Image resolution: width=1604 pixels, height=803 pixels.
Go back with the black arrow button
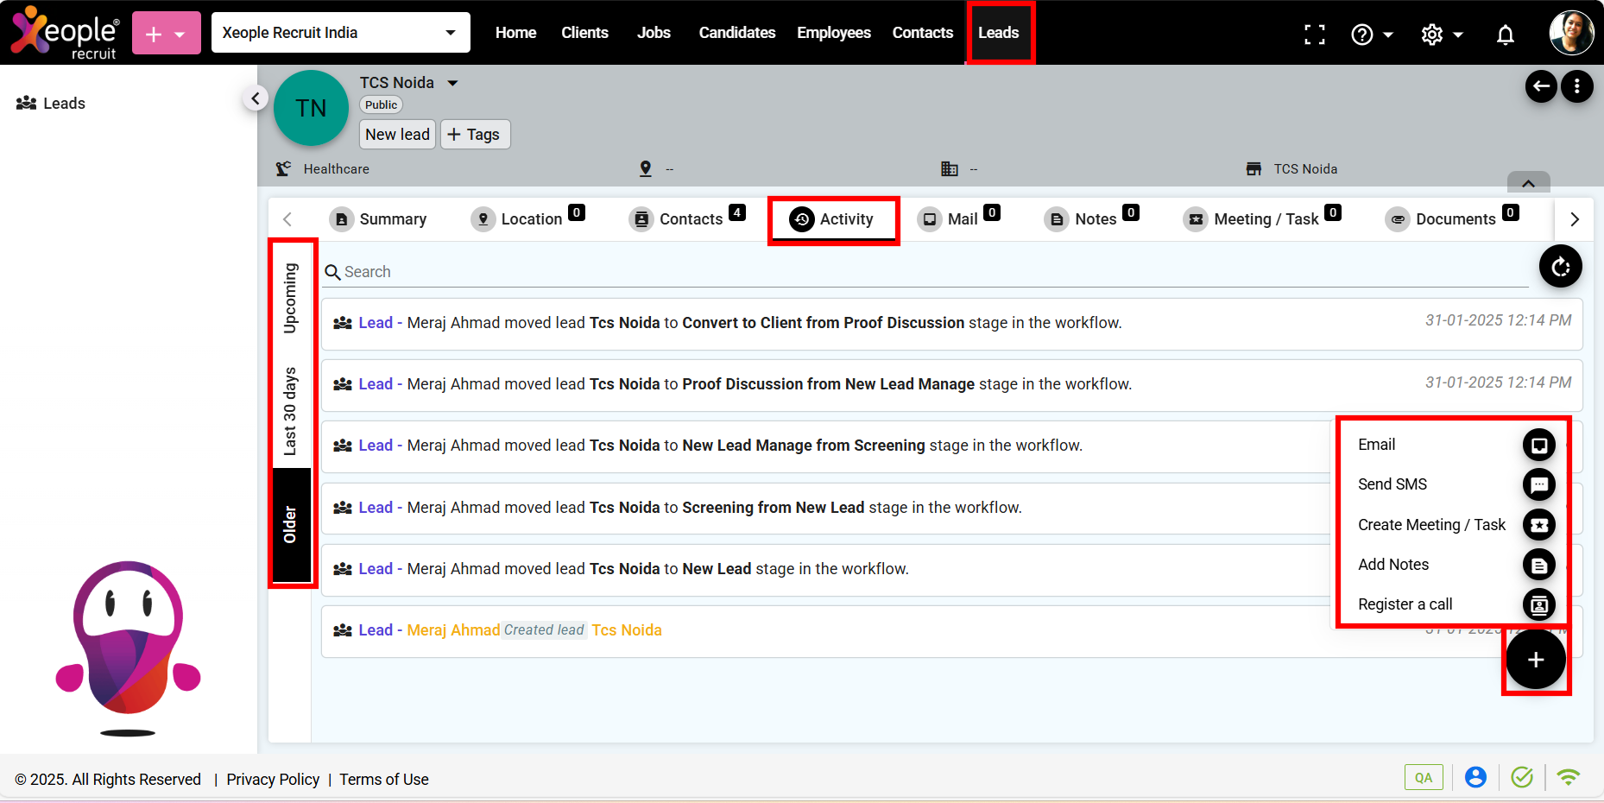tap(1541, 85)
